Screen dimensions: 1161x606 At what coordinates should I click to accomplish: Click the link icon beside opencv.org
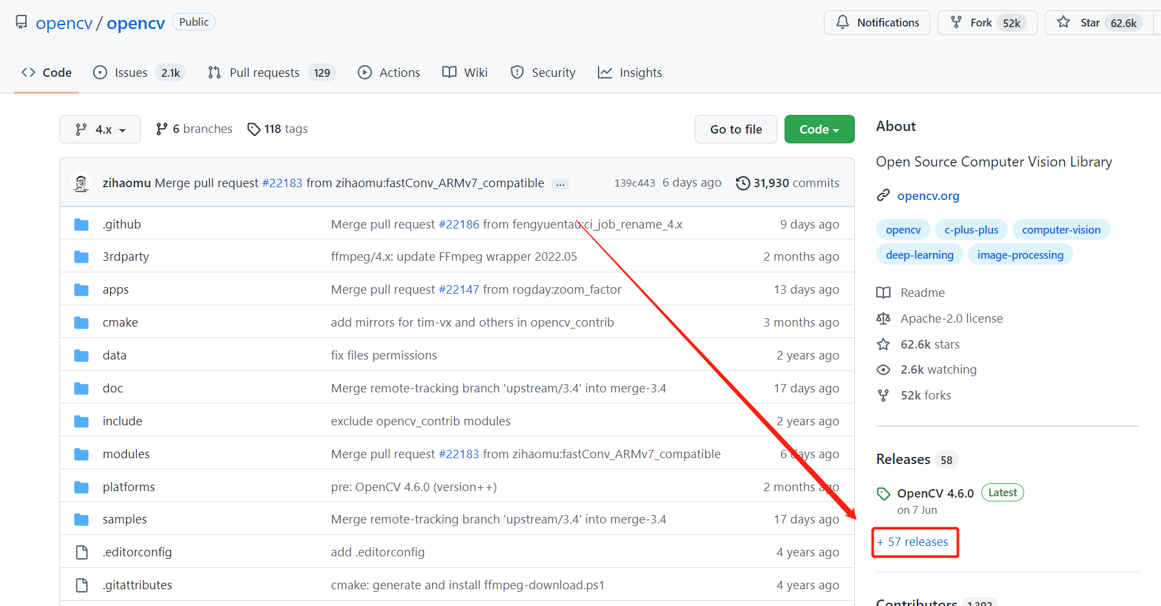click(883, 196)
